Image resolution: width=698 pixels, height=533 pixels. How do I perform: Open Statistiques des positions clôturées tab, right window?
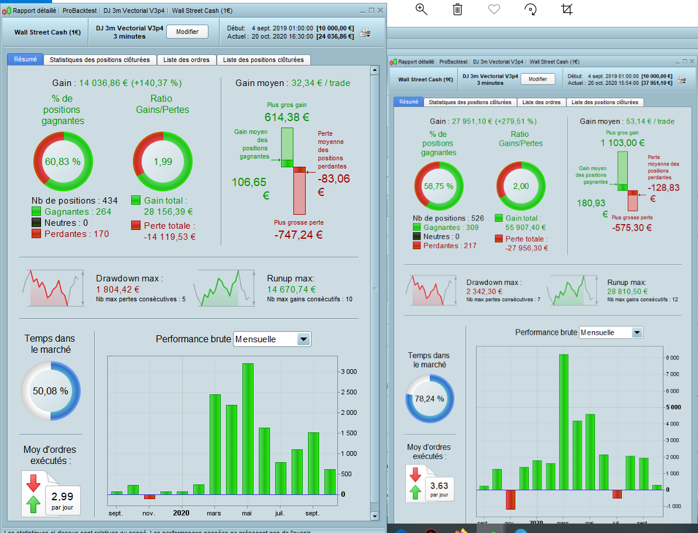click(x=470, y=102)
